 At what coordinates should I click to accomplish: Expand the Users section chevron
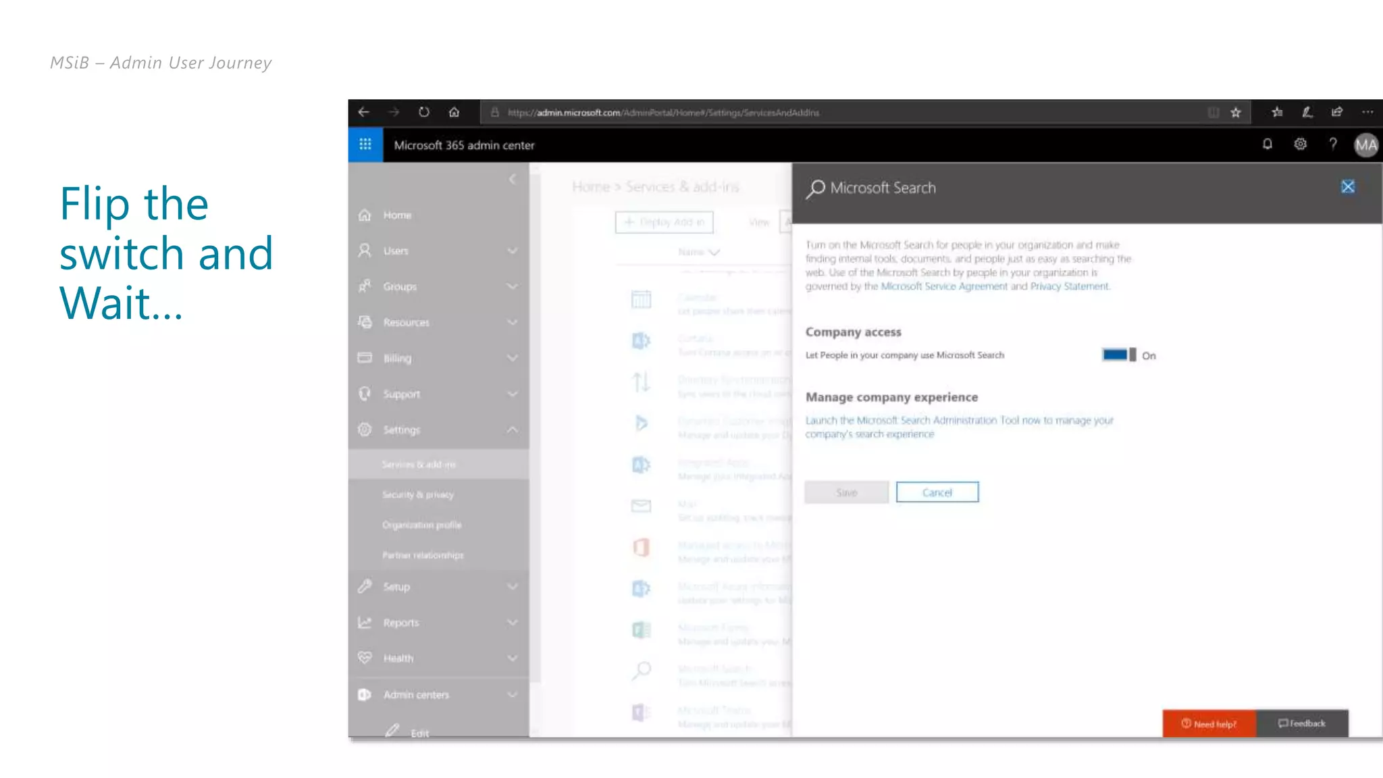point(513,251)
